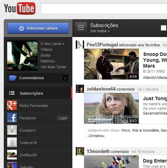Open Pes12Portugal channel name link
Image resolution: width=167 pixels, height=168 pixels.
[102, 45]
